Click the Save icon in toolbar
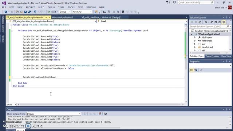 tap(25, 12)
